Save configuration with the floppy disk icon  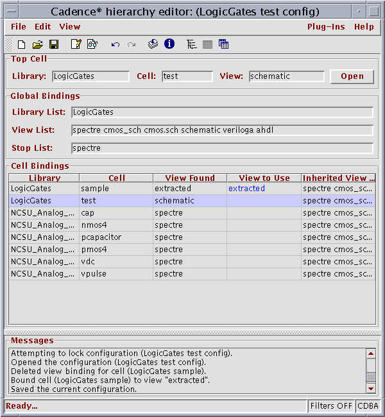pyautogui.click(x=54, y=44)
